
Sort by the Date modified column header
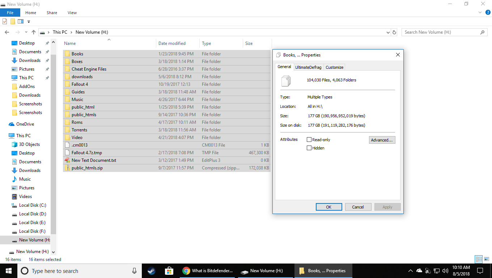click(x=178, y=43)
